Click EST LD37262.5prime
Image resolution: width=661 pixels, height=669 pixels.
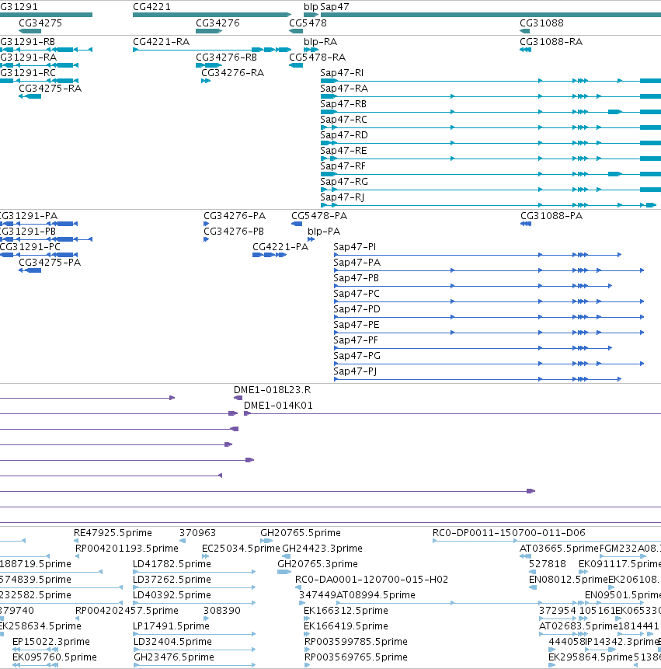click(x=172, y=580)
